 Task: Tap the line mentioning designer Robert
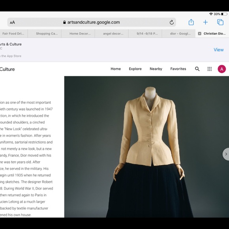26,182
